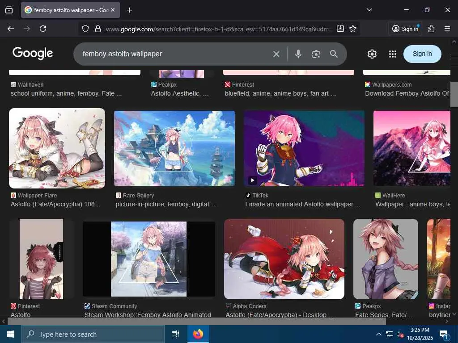Image resolution: width=458 pixels, height=343 pixels.
Task: Go forward with the forward arrow
Action: [x=27, y=29]
